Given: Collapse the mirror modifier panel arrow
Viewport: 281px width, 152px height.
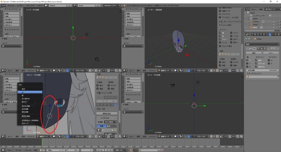Looking at the screenshot, I should tap(247, 49).
